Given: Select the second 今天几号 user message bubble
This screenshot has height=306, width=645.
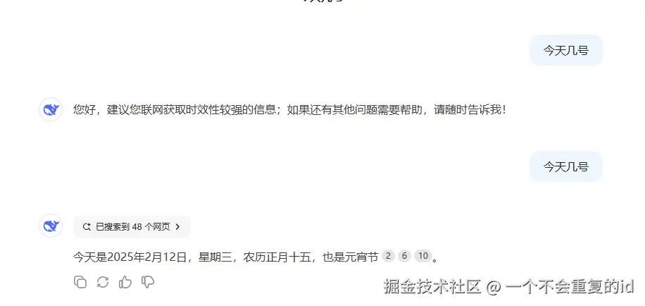Looking at the screenshot, I should tap(566, 166).
